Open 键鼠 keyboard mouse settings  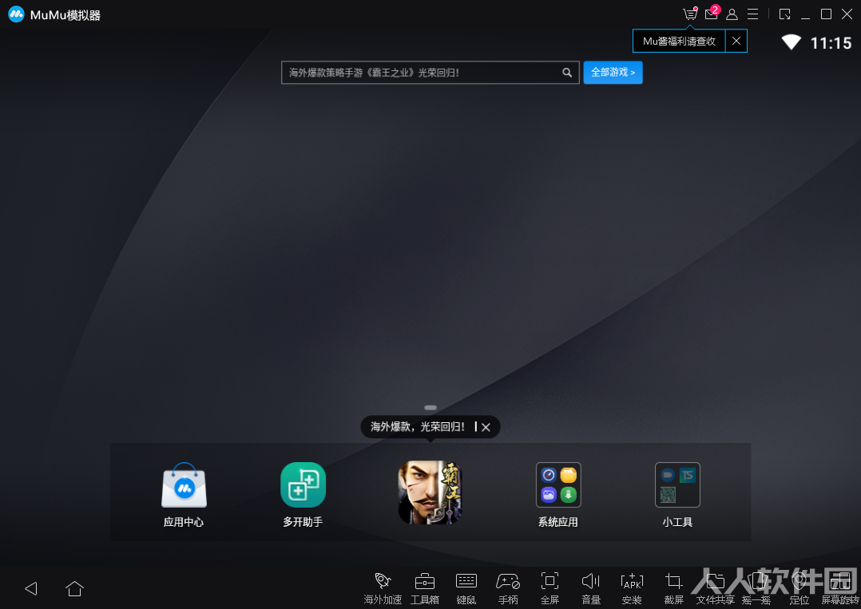pos(466,589)
